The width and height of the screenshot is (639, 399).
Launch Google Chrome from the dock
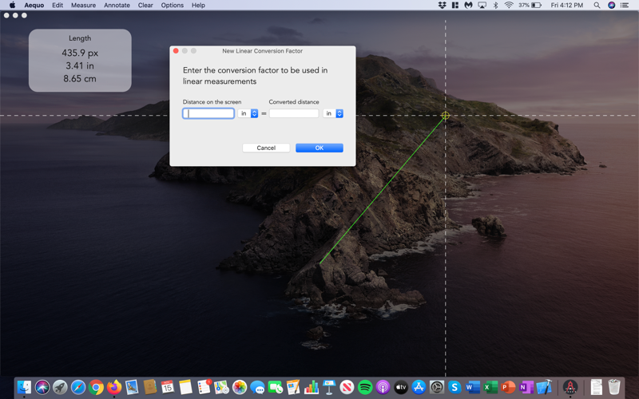[96, 388]
